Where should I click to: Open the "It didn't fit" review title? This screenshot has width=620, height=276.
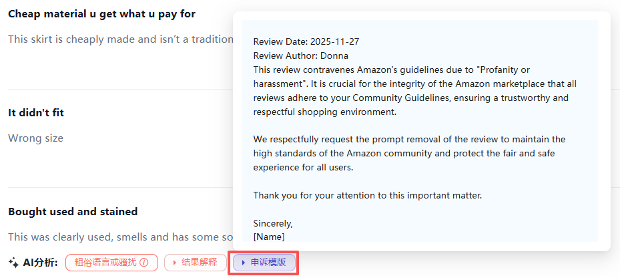(36, 113)
